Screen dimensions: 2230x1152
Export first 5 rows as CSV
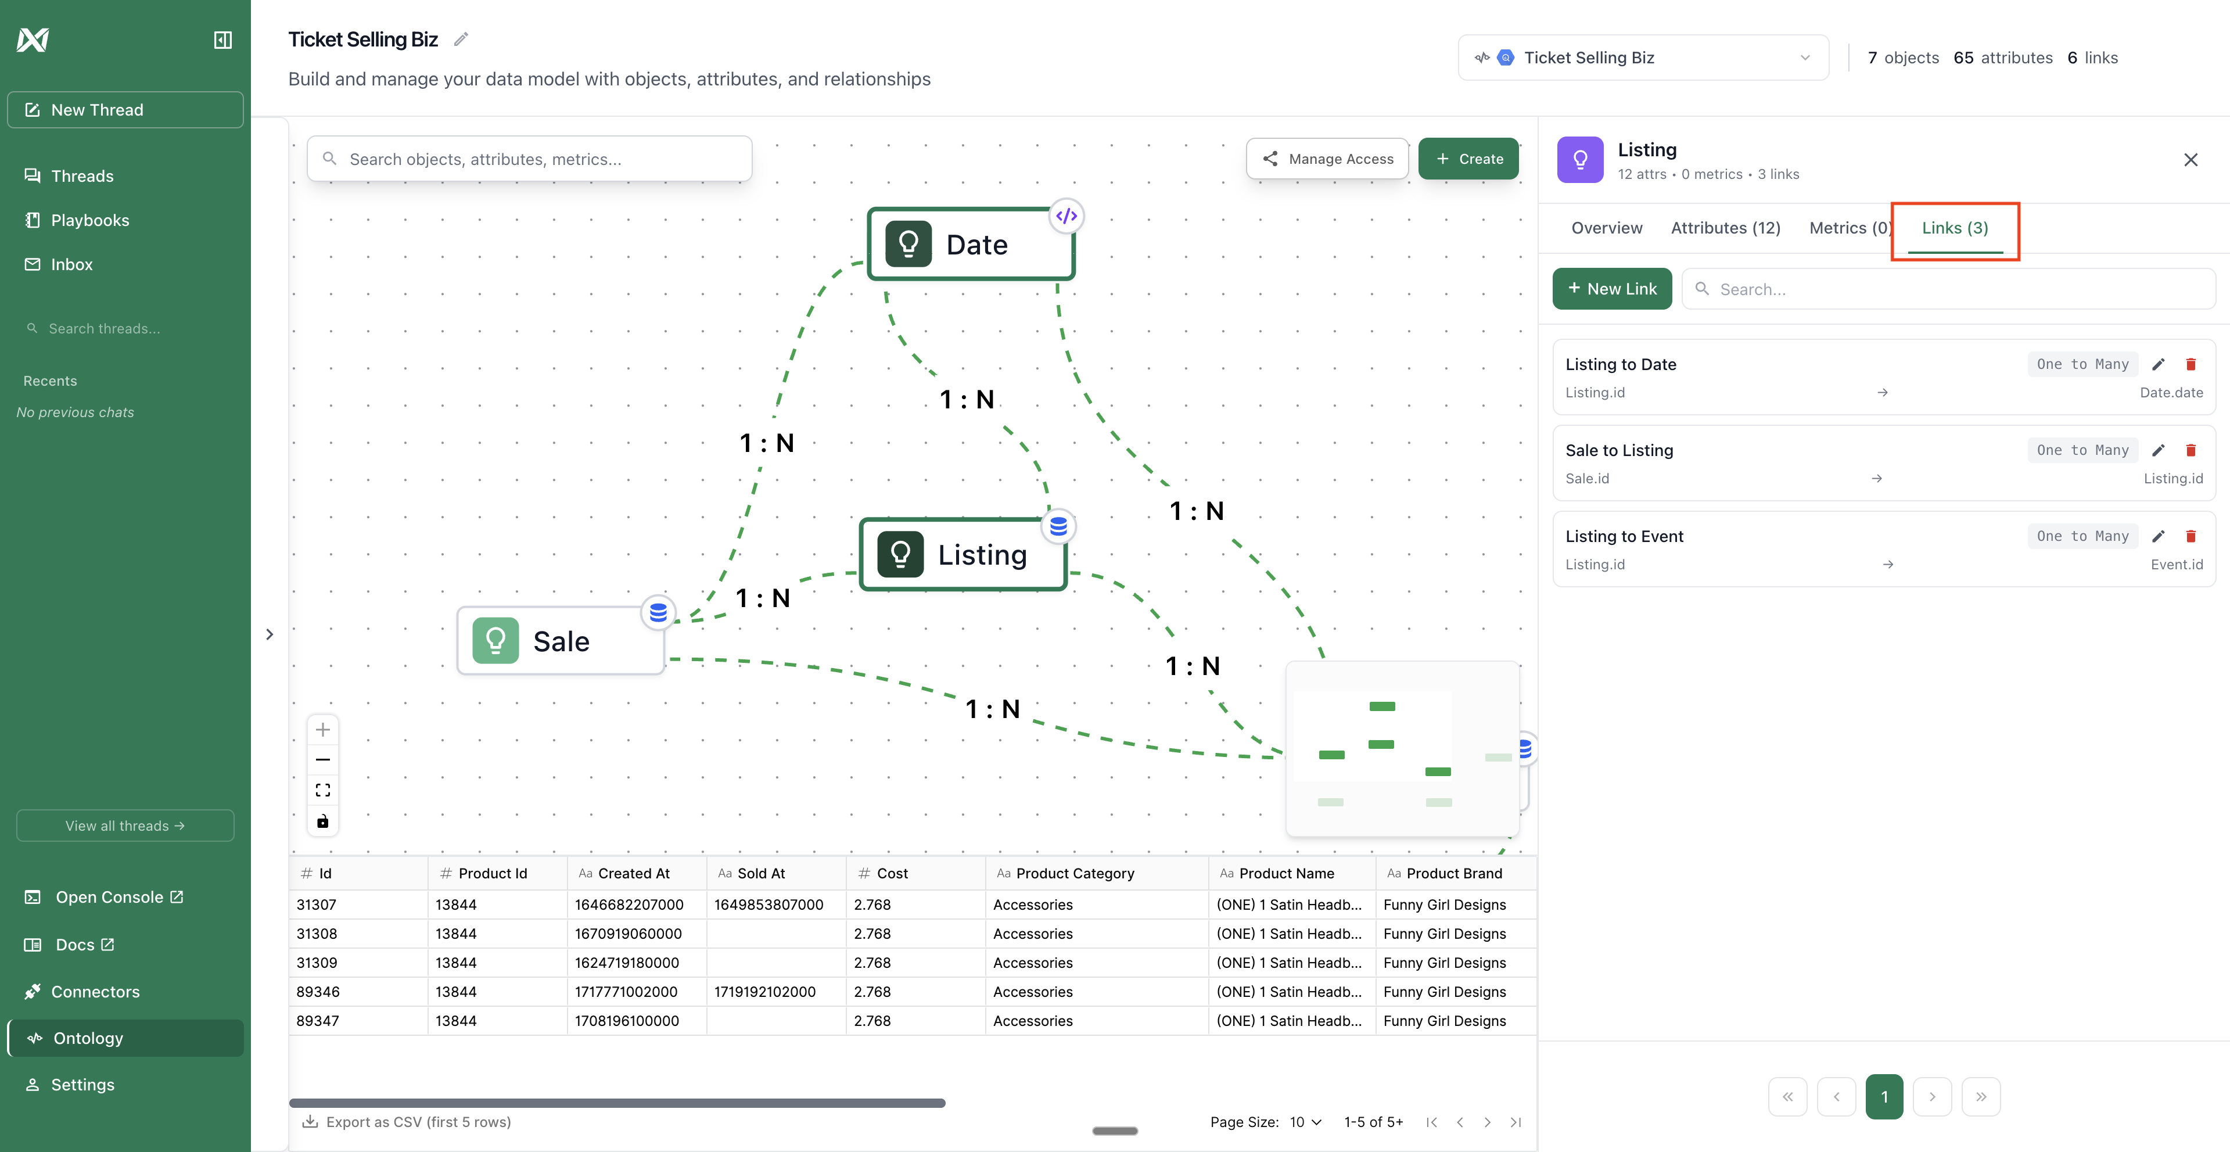pyautogui.click(x=407, y=1122)
